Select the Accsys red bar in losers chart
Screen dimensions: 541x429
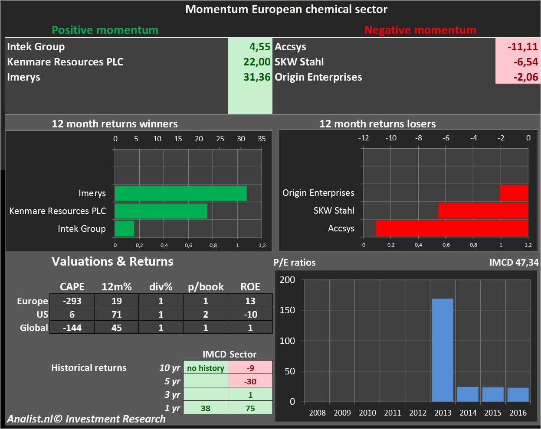[452, 228]
